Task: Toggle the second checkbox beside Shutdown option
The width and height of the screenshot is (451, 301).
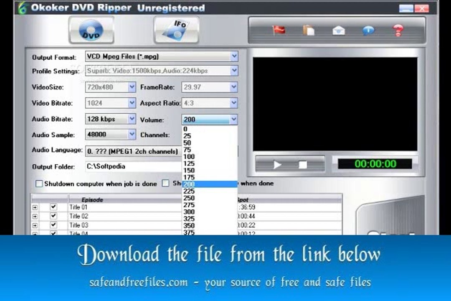Action: (x=165, y=183)
